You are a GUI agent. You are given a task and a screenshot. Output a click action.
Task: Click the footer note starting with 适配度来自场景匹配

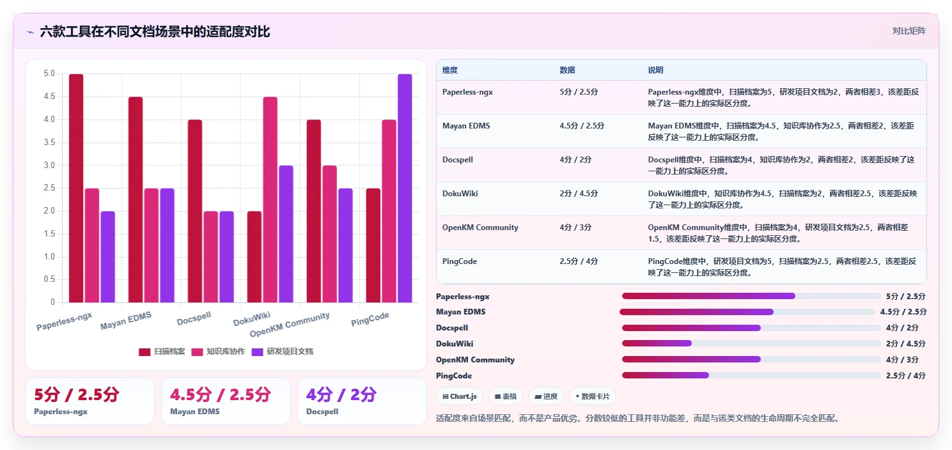coord(637,419)
